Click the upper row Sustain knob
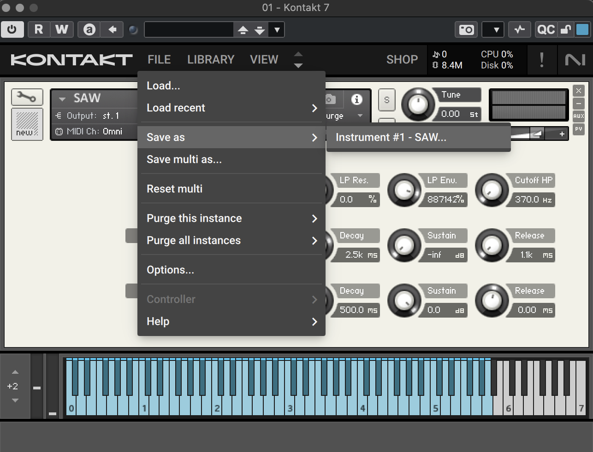Viewport: 593px width, 452px height. [404, 245]
